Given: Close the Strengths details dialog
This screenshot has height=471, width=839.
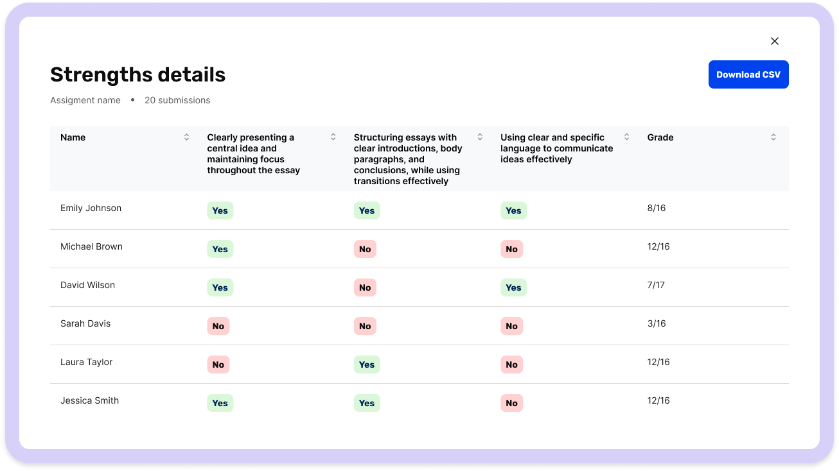Looking at the screenshot, I should [x=774, y=41].
